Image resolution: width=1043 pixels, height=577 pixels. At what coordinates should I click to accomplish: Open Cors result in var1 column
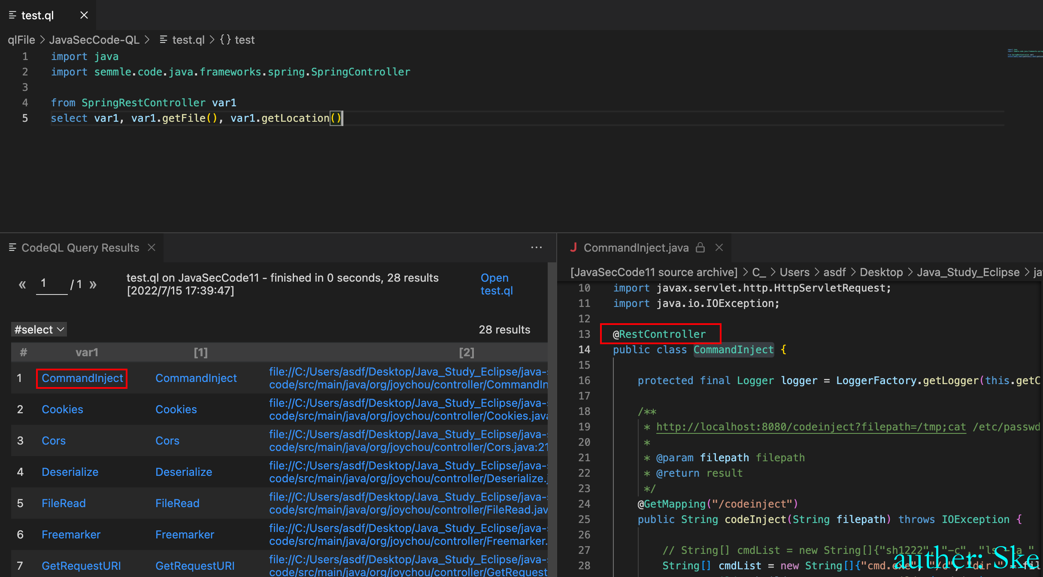click(x=54, y=441)
